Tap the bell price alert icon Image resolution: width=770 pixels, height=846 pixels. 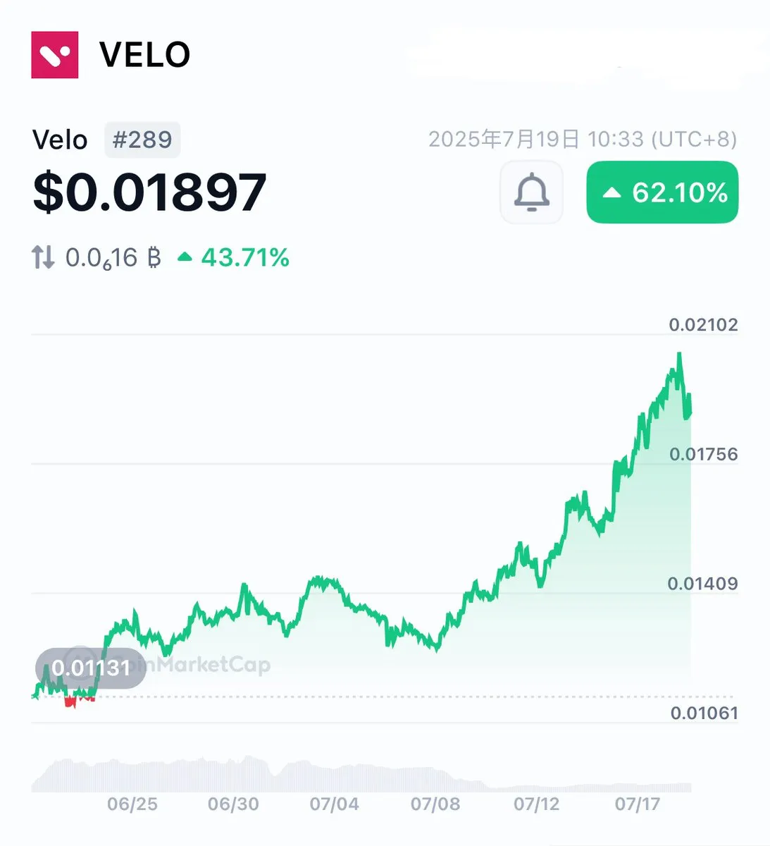[x=531, y=192]
